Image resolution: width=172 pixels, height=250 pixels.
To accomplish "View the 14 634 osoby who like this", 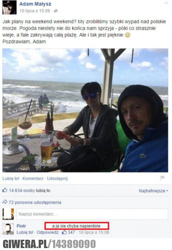I will coord(30,190).
